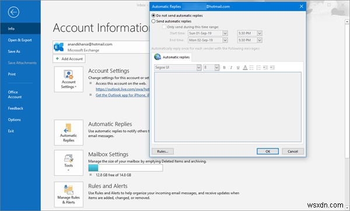350x211 pixels.
Task: Open the Print page
Action: coord(12,74)
